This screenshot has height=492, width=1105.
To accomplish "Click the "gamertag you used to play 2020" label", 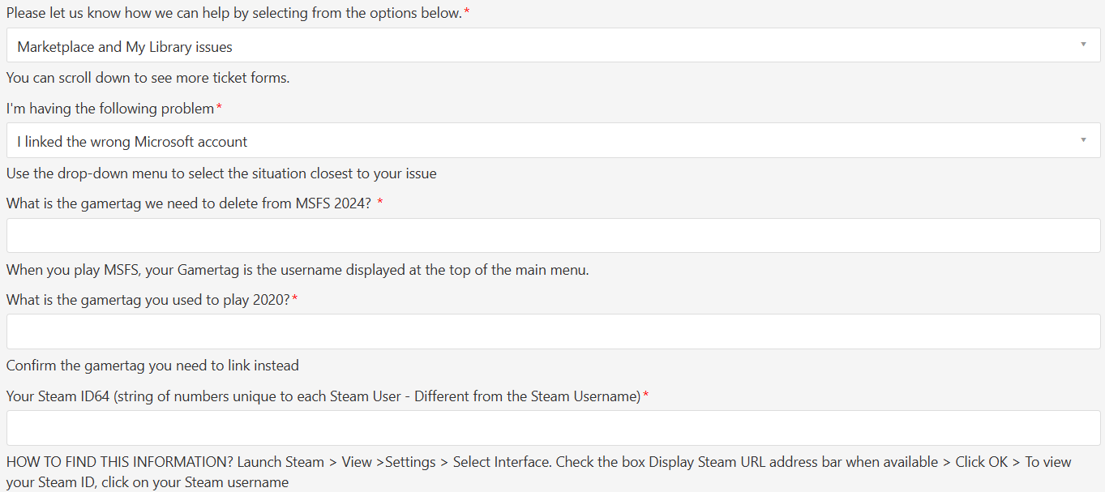I will pos(148,300).
